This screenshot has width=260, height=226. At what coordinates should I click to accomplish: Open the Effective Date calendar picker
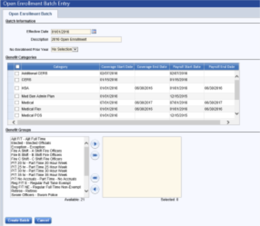[94, 32]
